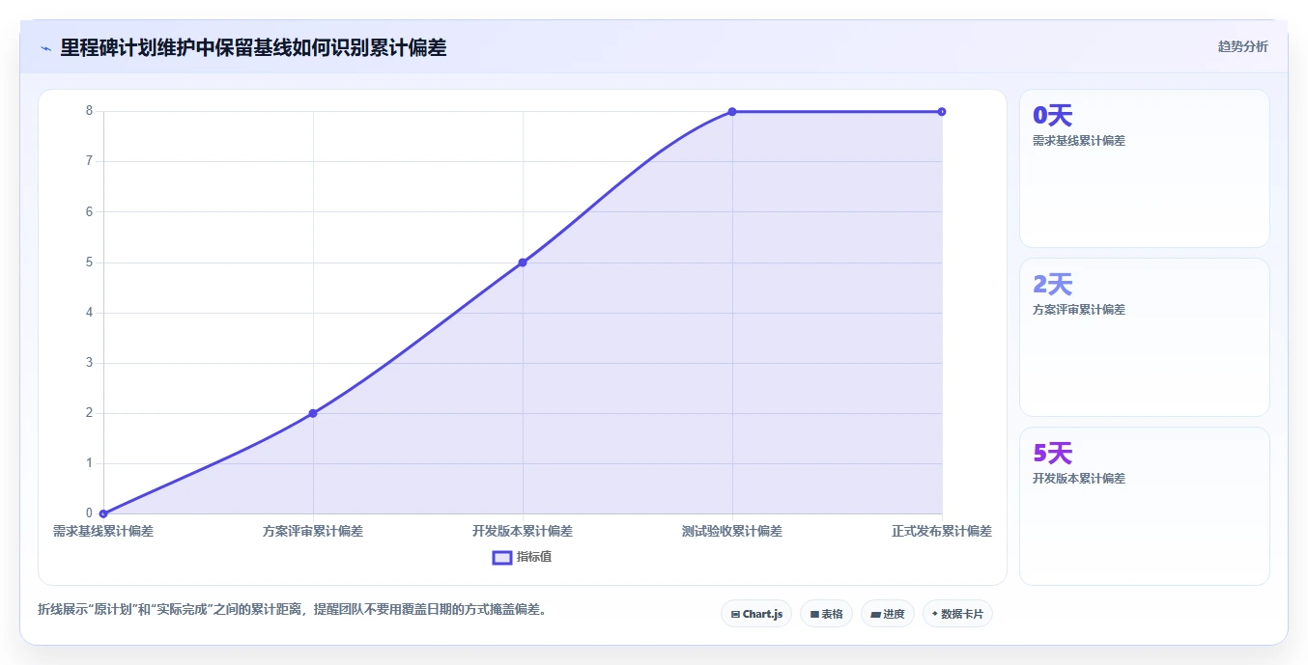The image size is (1308, 665).
Task: Click the 0天 value text
Action: 1053,116
